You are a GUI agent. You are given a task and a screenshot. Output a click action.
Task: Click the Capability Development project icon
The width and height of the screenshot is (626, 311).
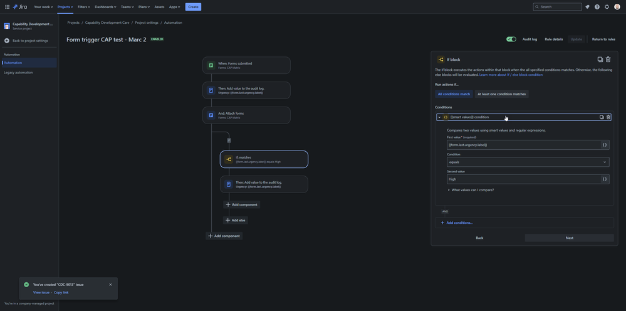click(7, 26)
